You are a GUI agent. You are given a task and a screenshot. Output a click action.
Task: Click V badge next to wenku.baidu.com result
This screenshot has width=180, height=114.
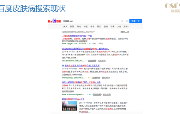pyautogui.click(x=89, y=78)
